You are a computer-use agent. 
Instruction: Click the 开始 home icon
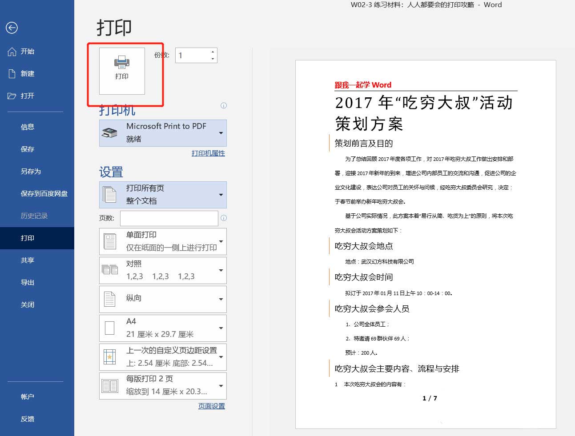click(x=12, y=52)
